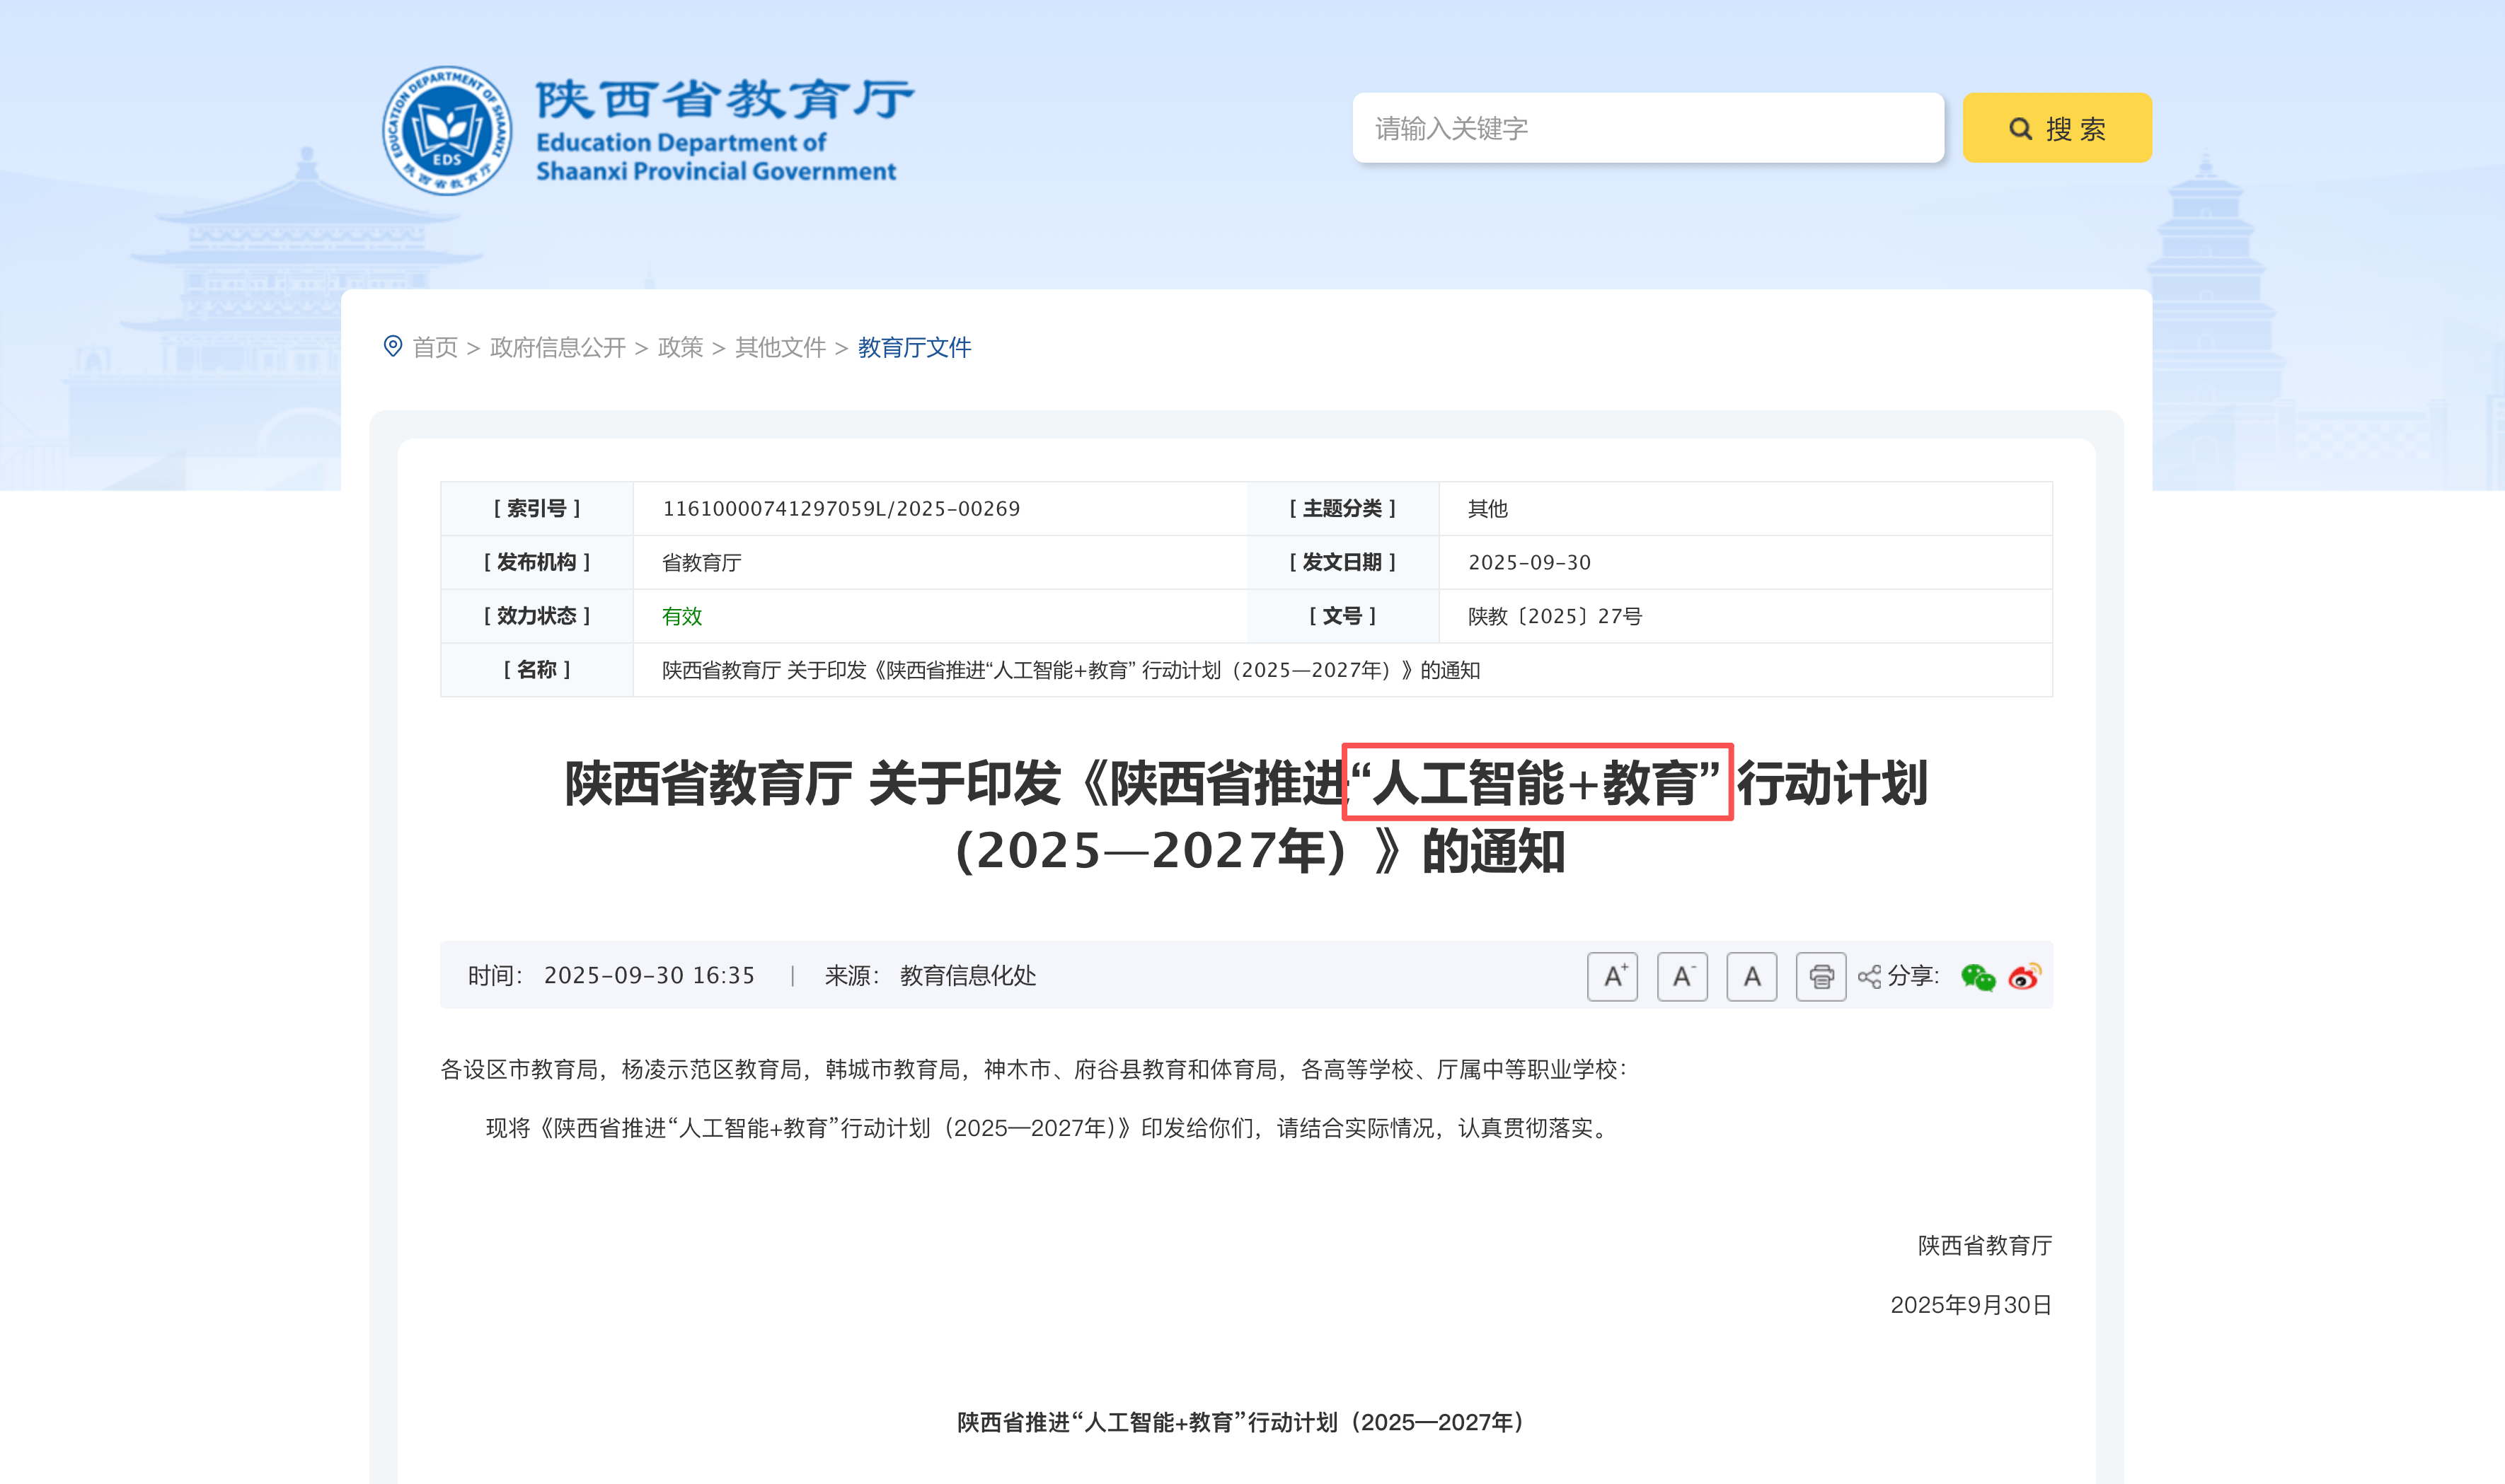Click the 陕西省教育厅 site title text
Screen dimensions: 2505x1484
(x=725, y=100)
